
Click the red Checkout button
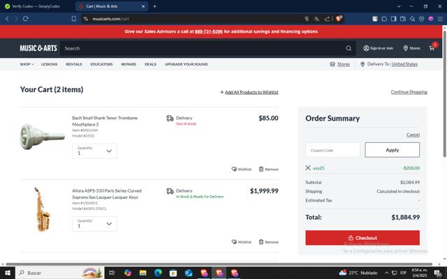pyautogui.click(x=362, y=238)
